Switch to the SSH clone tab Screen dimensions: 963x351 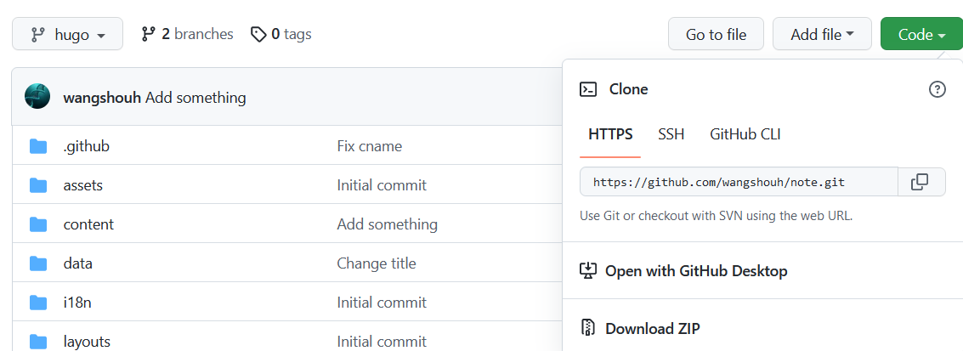(x=671, y=134)
